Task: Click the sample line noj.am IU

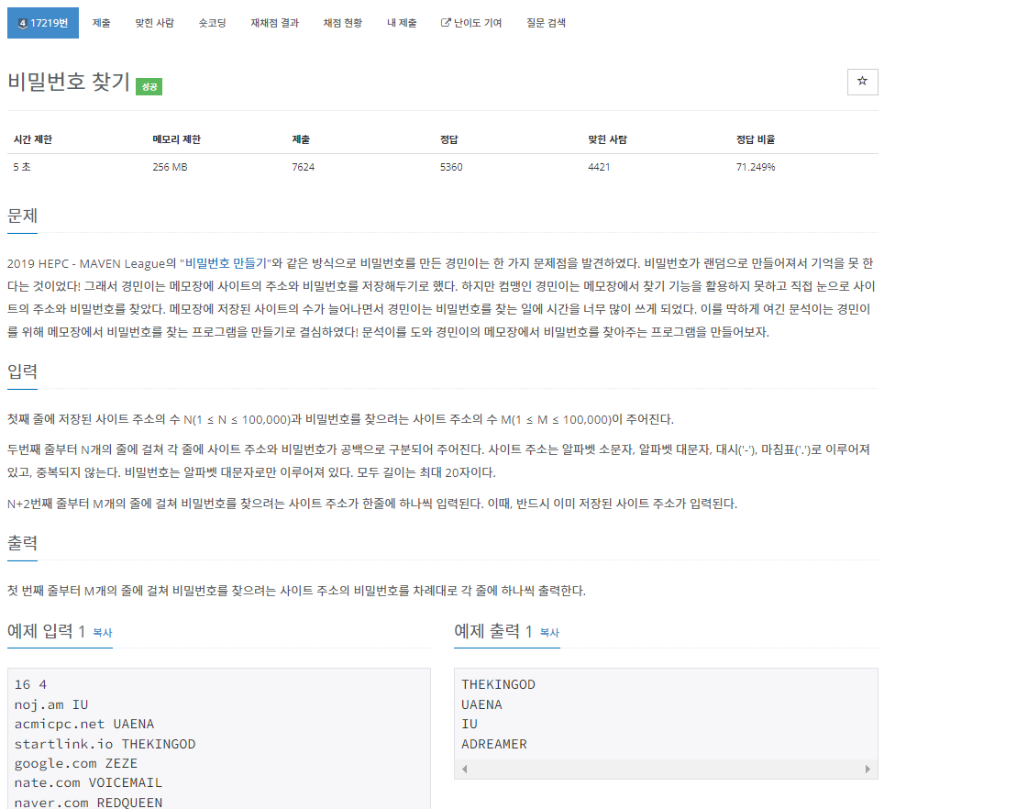Action: [x=51, y=704]
